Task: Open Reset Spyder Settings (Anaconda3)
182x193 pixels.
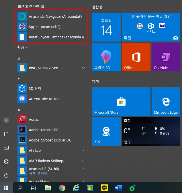Action: [x=51, y=37]
